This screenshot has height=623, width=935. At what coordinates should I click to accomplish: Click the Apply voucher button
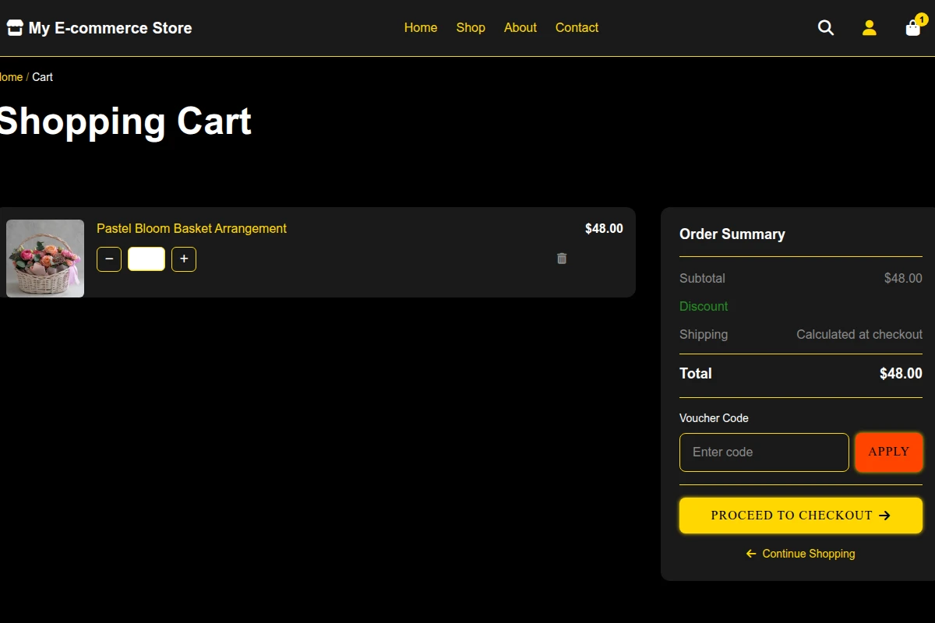[889, 452]
